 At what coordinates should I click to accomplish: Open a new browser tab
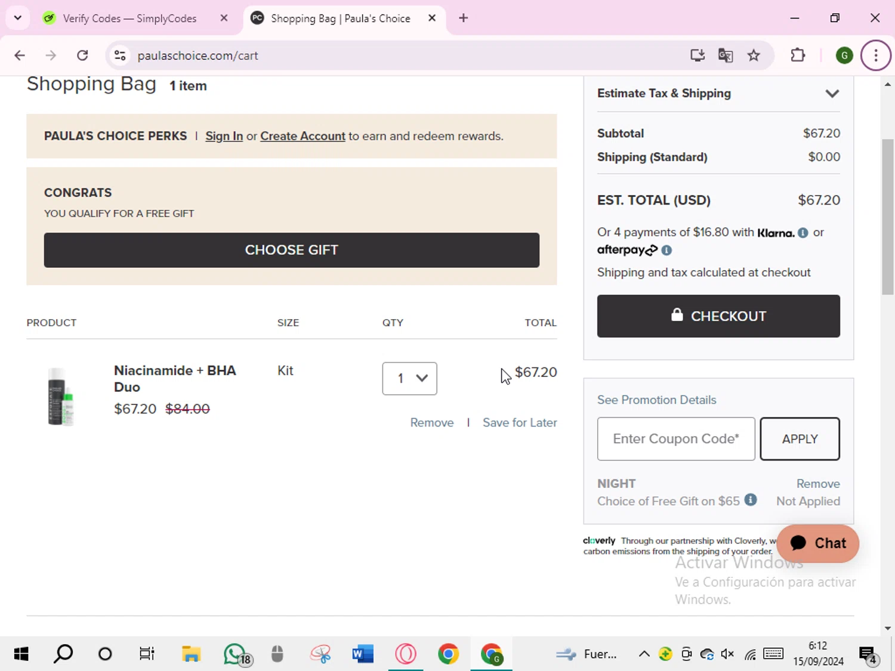[x=464, y=18]
